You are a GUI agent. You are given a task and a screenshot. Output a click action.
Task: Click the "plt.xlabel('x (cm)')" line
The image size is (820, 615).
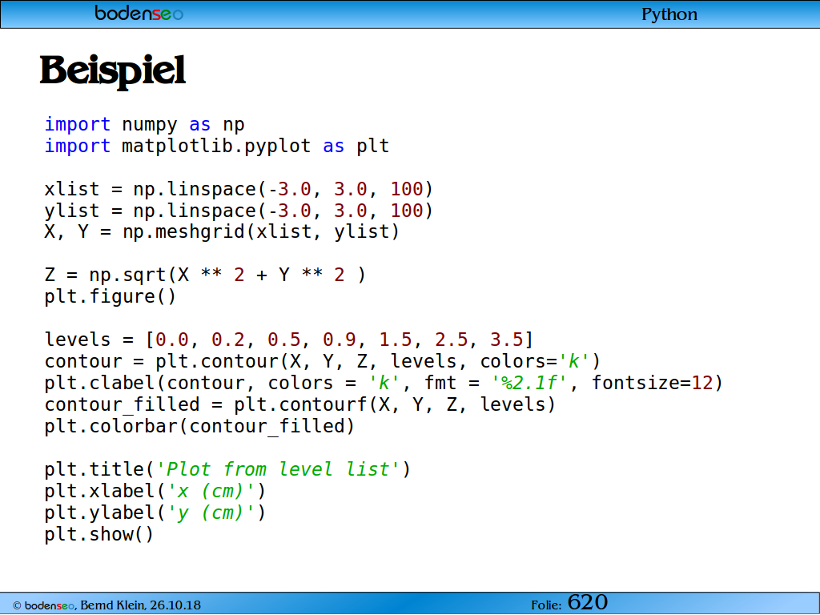pyautogui.click(x=155, y=492)
